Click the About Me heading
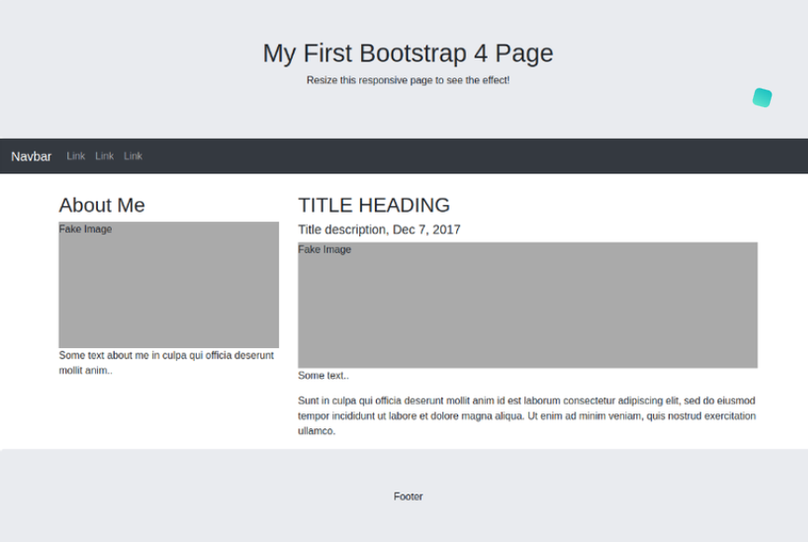808x542 pixels. click(x=102, y=204)
